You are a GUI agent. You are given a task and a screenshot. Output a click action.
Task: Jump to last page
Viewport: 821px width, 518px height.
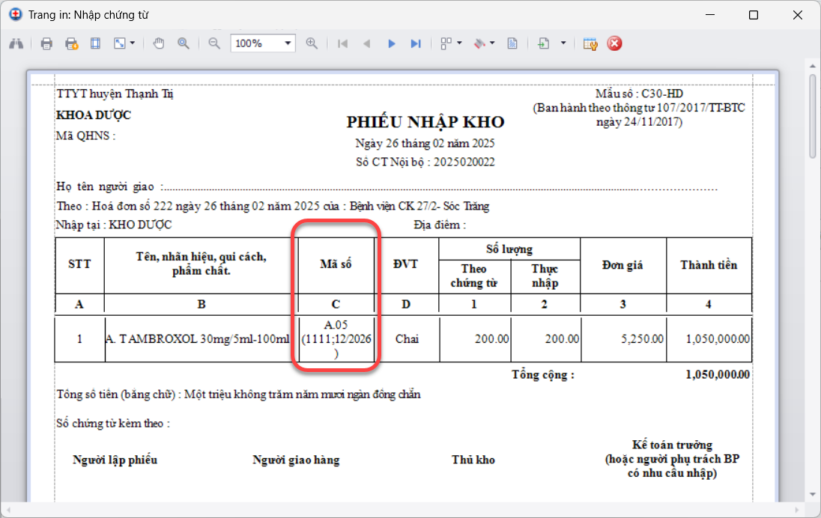416,43
